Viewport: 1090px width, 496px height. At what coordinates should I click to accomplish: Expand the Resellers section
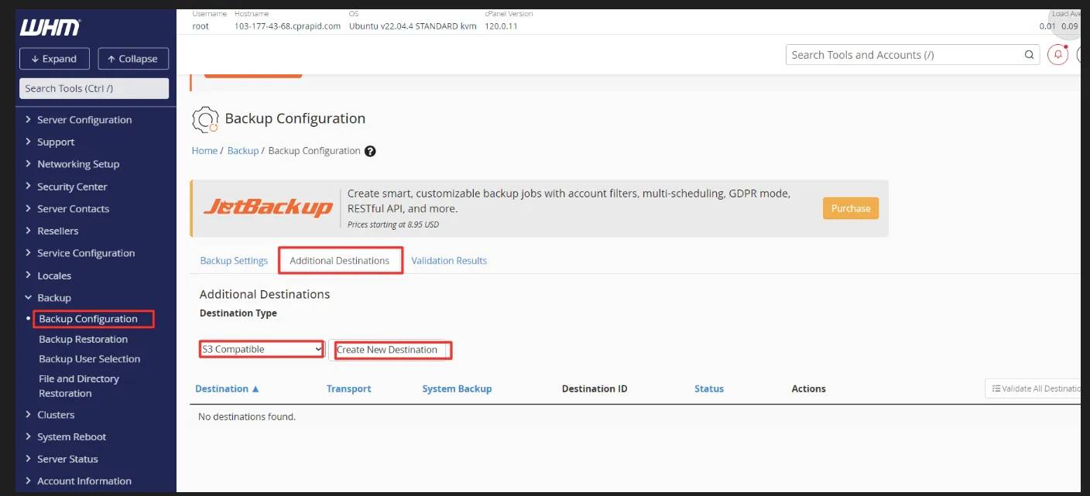coord(57,231)
